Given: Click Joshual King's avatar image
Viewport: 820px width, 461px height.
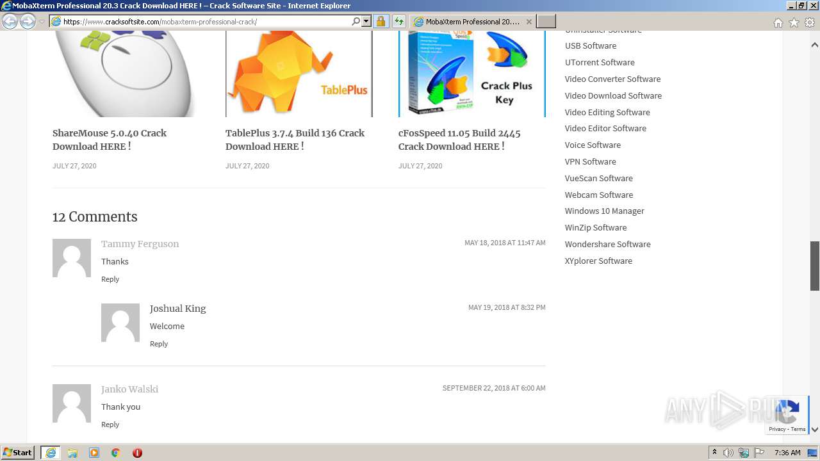Looking at the screenshot, I should point(120,323).
